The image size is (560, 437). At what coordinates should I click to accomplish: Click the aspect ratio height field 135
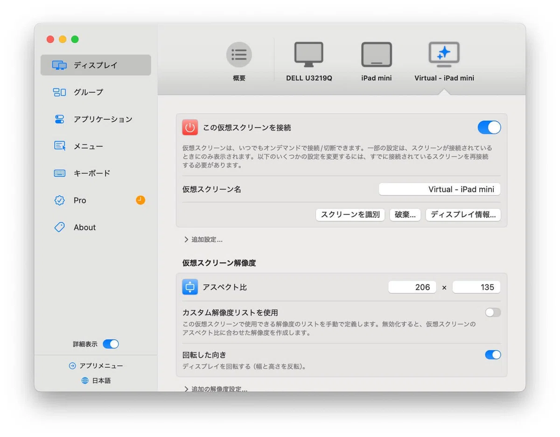click(x=476, y=287)
